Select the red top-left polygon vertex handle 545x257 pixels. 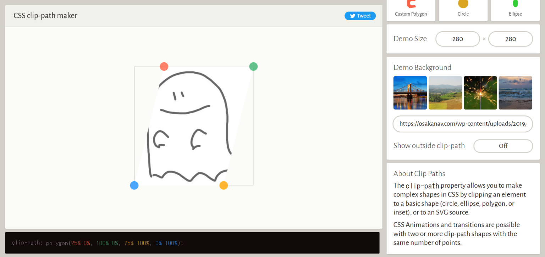click(x=164, y=66)
